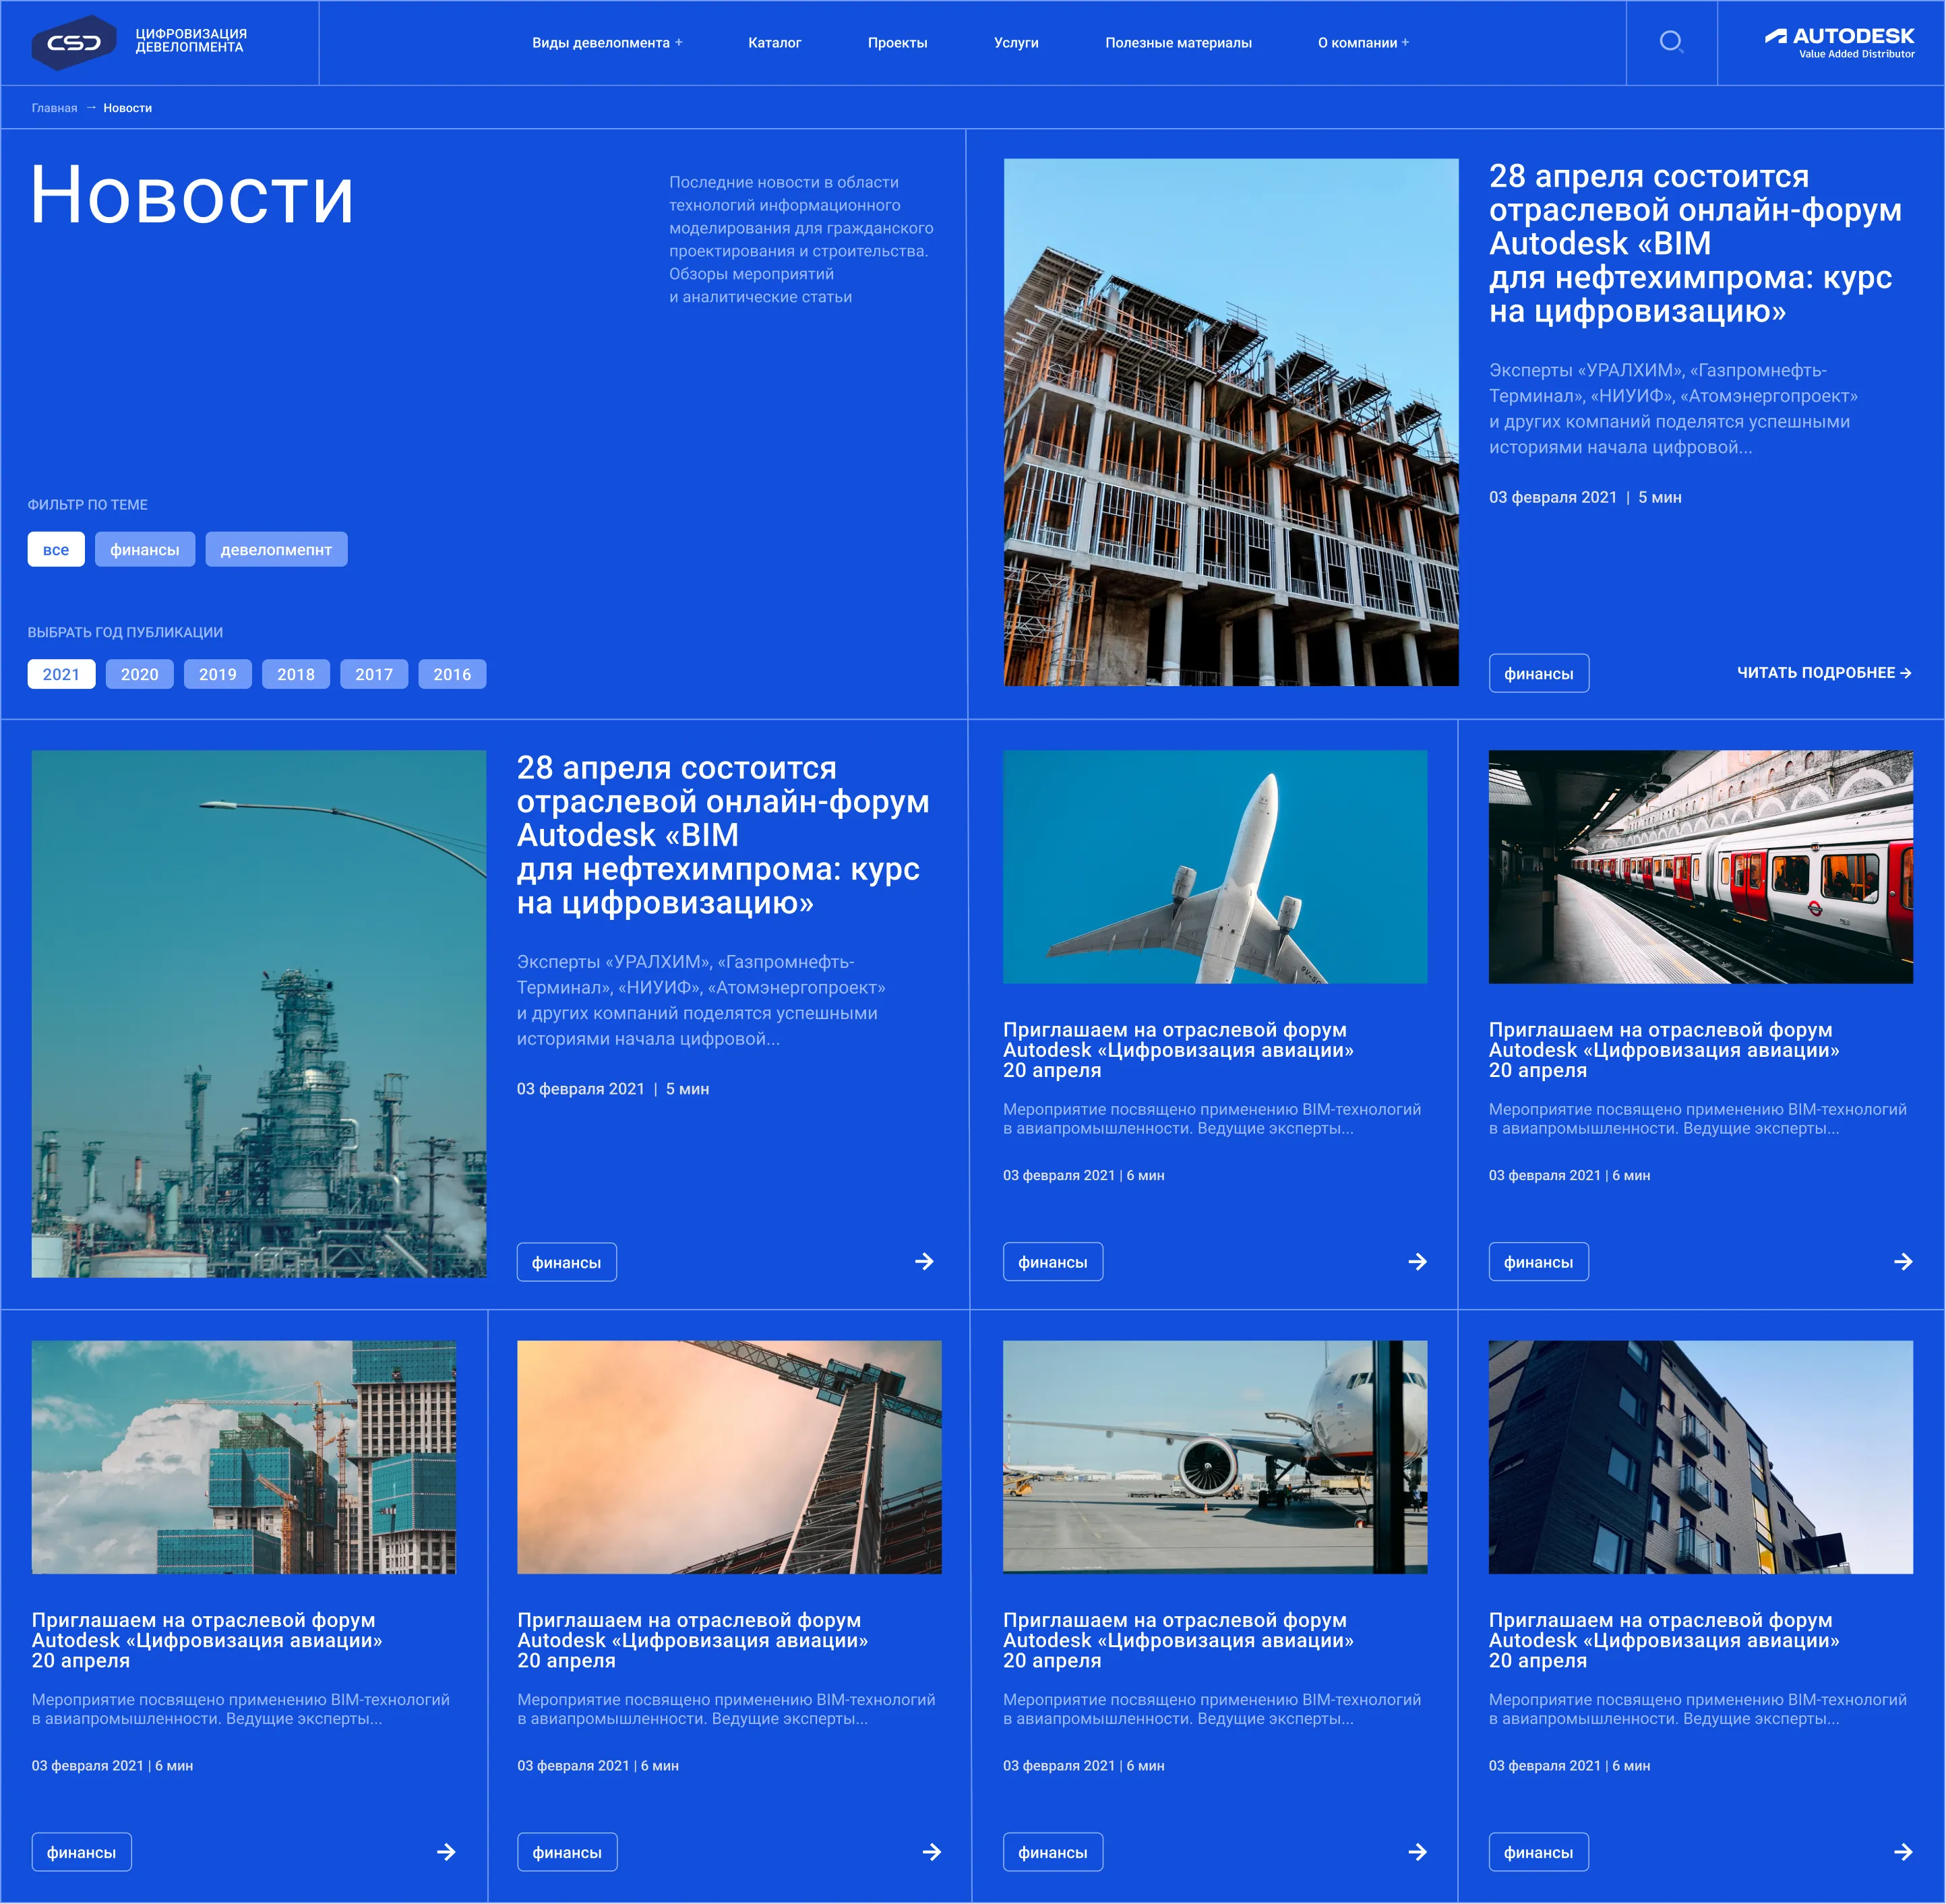
Task: Click arrow icon under dark apartment building card
Action: click(x=1903, y=1852)
